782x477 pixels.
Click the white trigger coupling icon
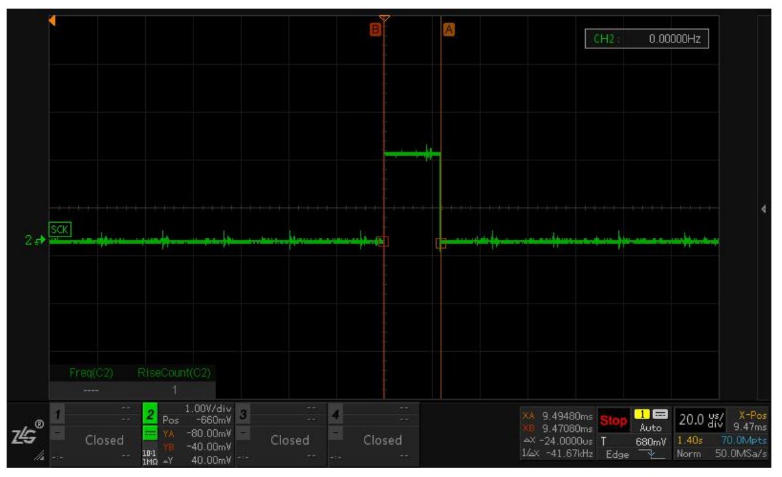[660, 414]
